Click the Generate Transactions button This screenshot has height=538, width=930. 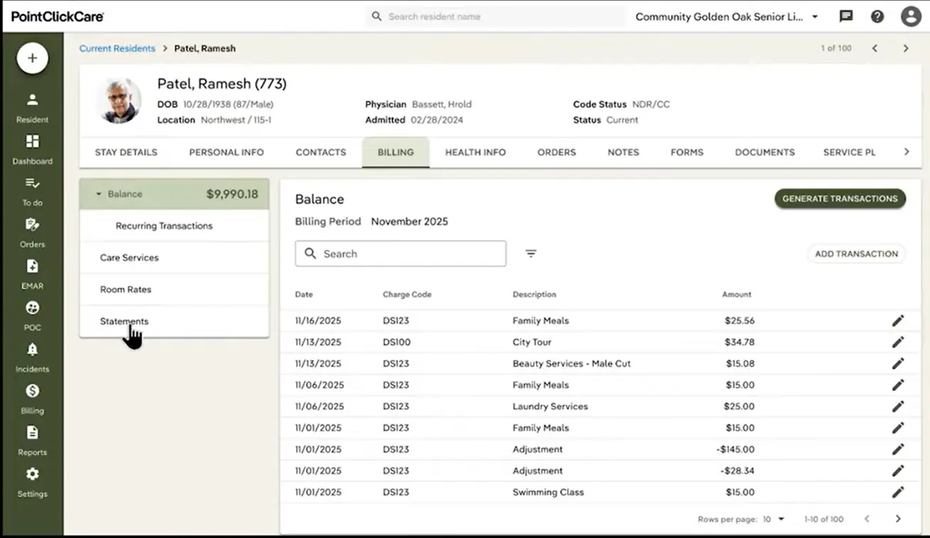pyautogui.click(x=840, y=199)
